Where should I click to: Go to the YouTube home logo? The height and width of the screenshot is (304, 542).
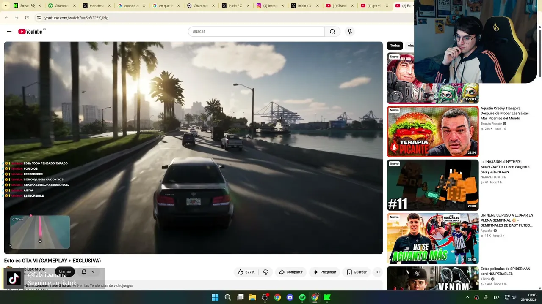point(30,32)
